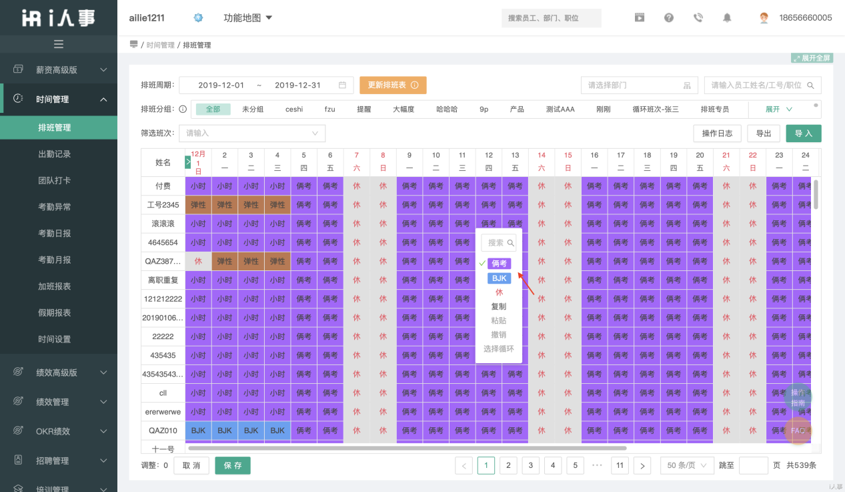This screenshot has width=845, height=492.
Task: Switch to the 全部 group tab
Action: pos(213,108)
